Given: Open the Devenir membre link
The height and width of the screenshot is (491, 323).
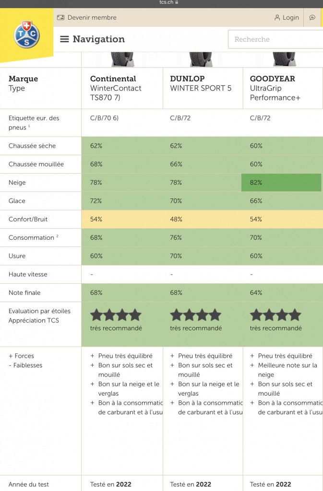Looking at the screenshot, I should [92, 18].
